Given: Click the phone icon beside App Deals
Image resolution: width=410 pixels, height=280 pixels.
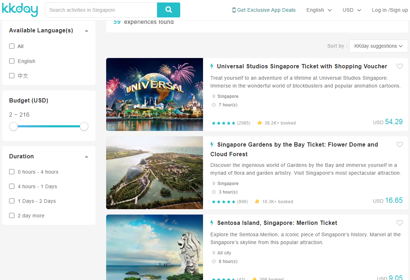Looking at the screenshot, I should [x=234, y=10].
